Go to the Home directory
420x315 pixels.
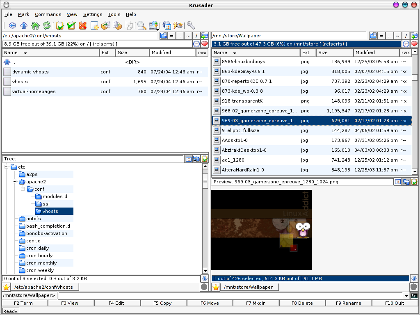(35, 25)
